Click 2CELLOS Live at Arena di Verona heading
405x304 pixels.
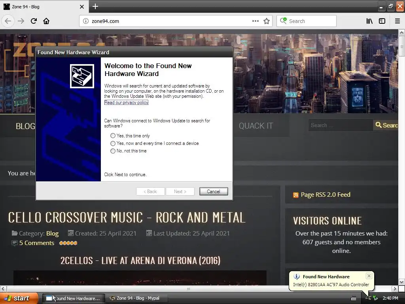[x=140, y=260]
